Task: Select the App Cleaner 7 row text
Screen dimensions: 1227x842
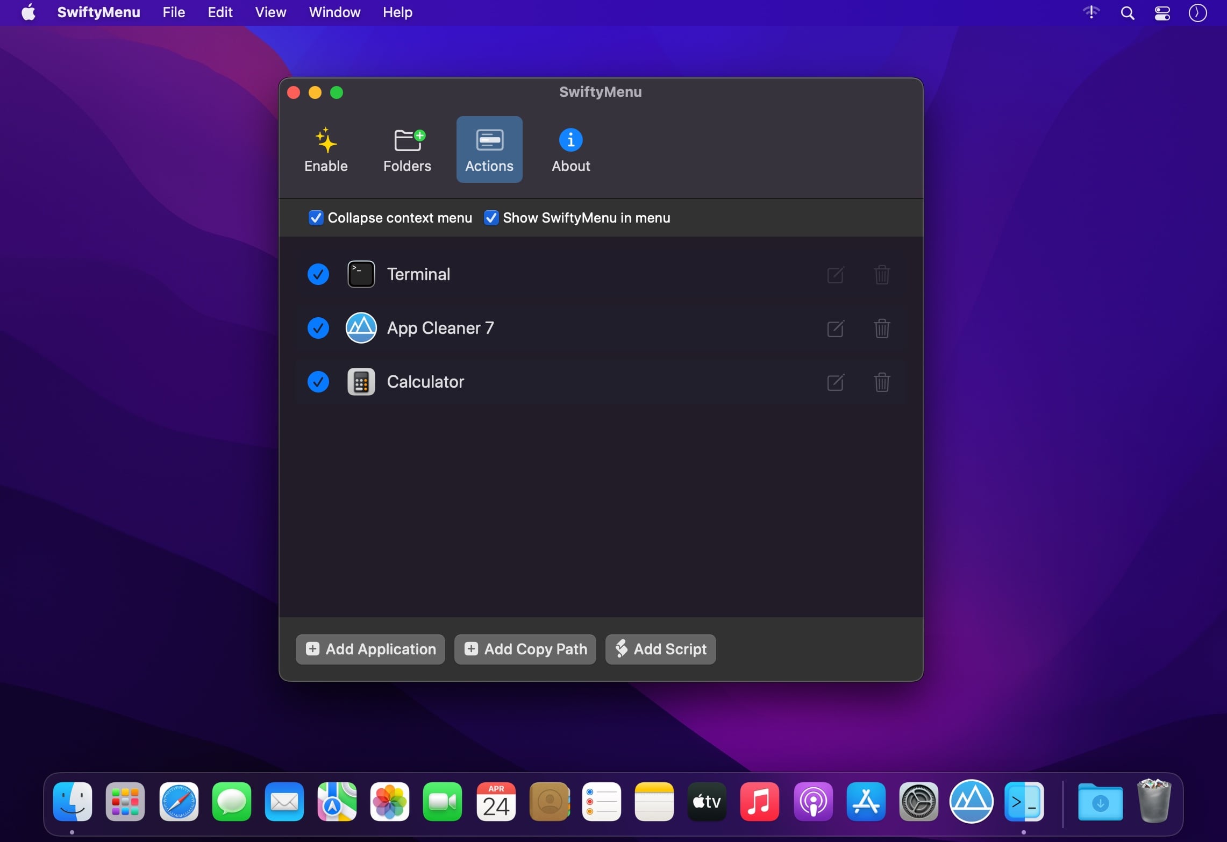Action: pyautogui.click(x=440, y=328)
